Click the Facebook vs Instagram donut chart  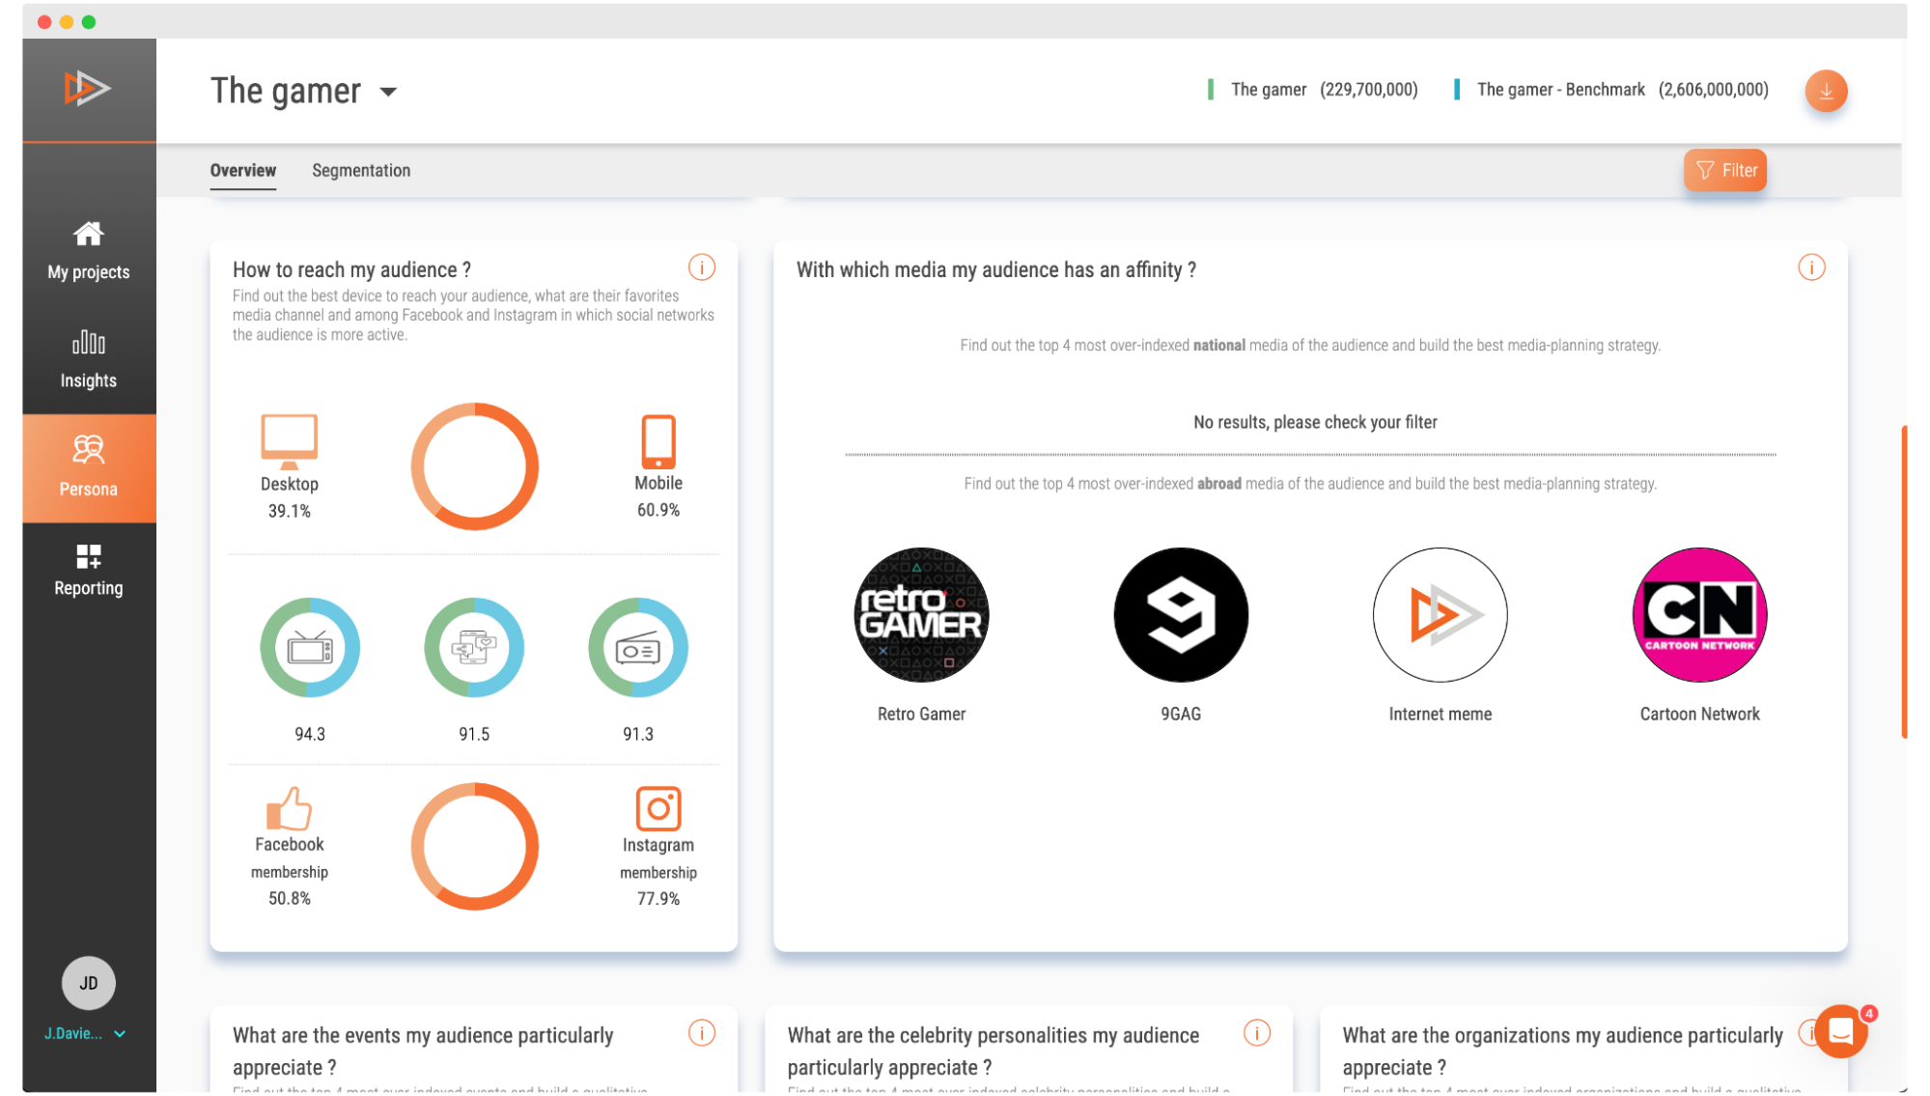475,847
